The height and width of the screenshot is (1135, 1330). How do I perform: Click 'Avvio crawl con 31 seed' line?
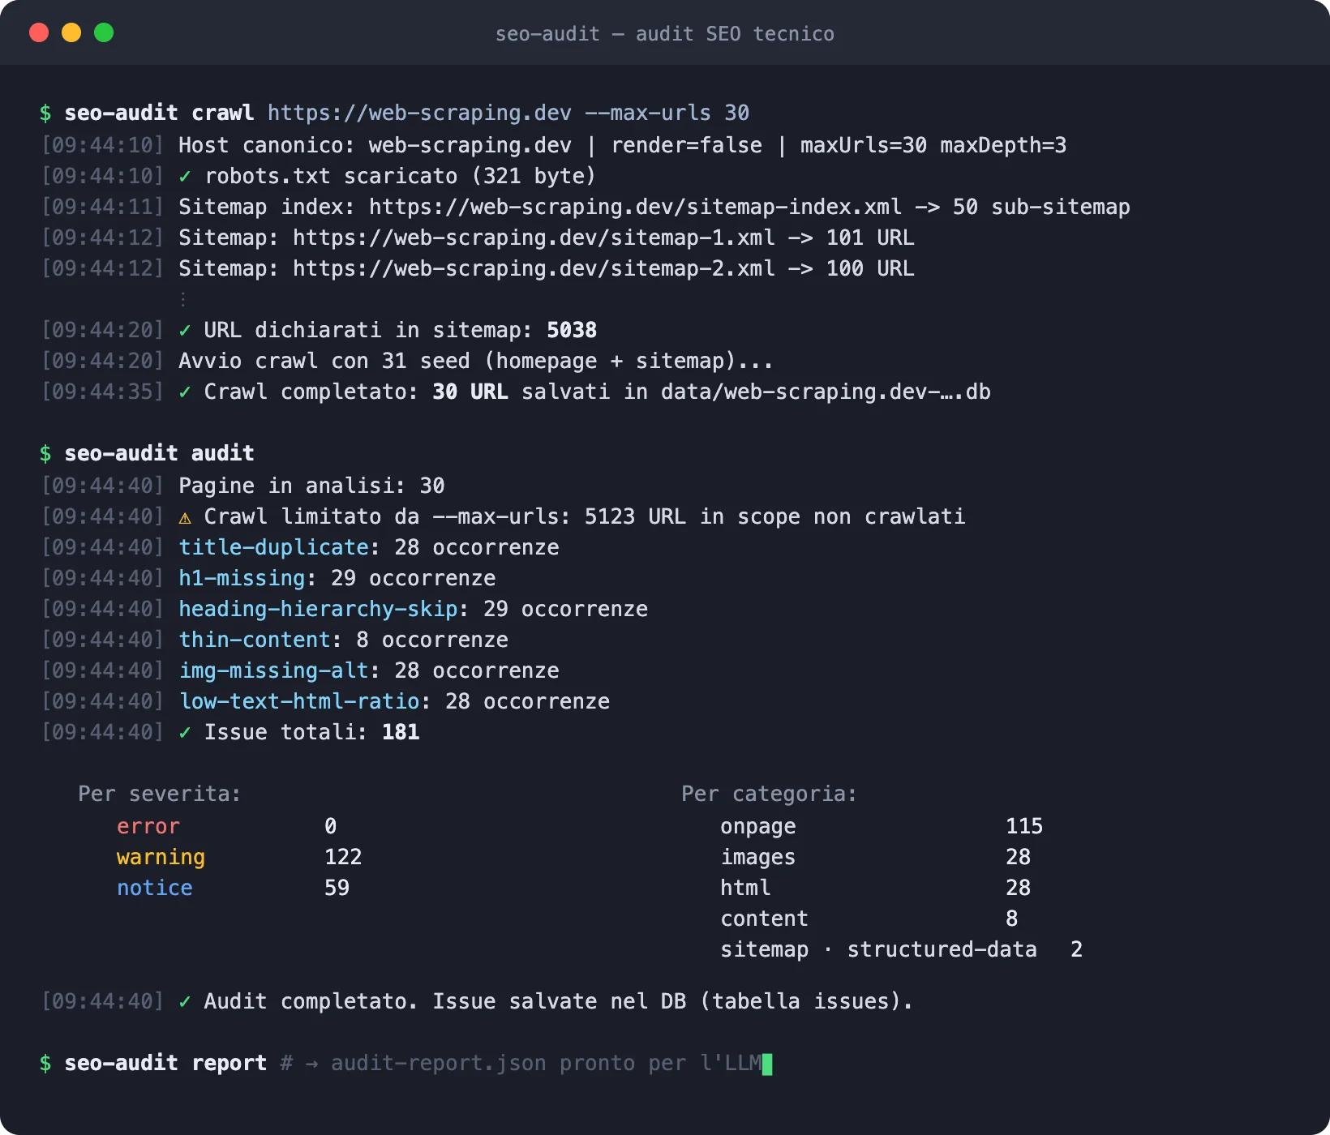[476, 361]
